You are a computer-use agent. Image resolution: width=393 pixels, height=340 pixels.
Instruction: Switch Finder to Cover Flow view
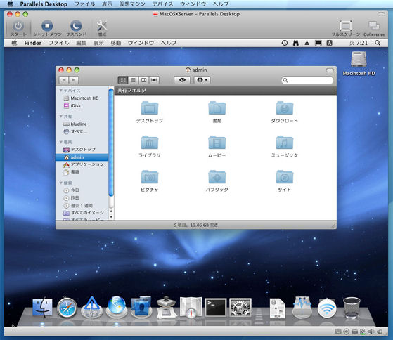pos(154,80)
